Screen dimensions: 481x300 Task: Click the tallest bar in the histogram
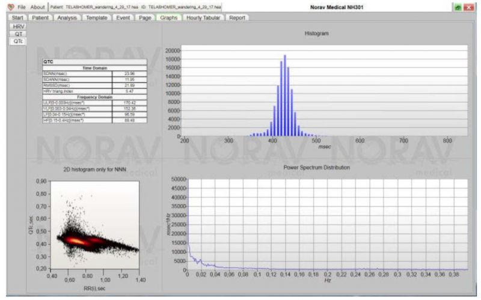[x=285, y=96]
